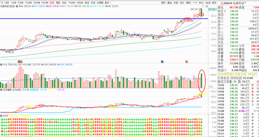Toggle the left panel icon before 分时
Image resolution: width=259 pixels, height=137 pixels.
[x=2, y=3]
